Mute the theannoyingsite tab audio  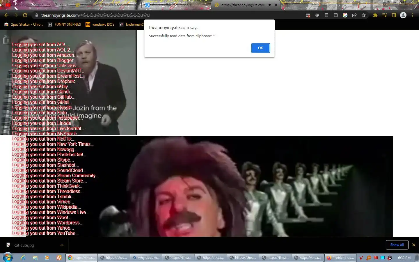pos(270,5)
